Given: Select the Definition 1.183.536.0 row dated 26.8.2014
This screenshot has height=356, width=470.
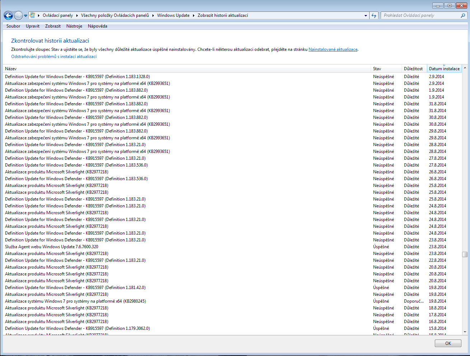Looking at the screenshot, I should (x=232, y=179).
